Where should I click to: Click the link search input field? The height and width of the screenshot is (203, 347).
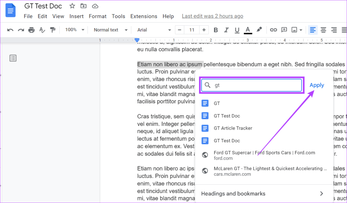(256, 85)
